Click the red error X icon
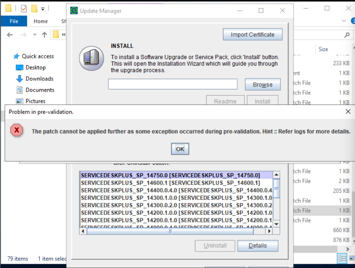The width and height of the screenshot is (355, 268). [x=16, y=130]
